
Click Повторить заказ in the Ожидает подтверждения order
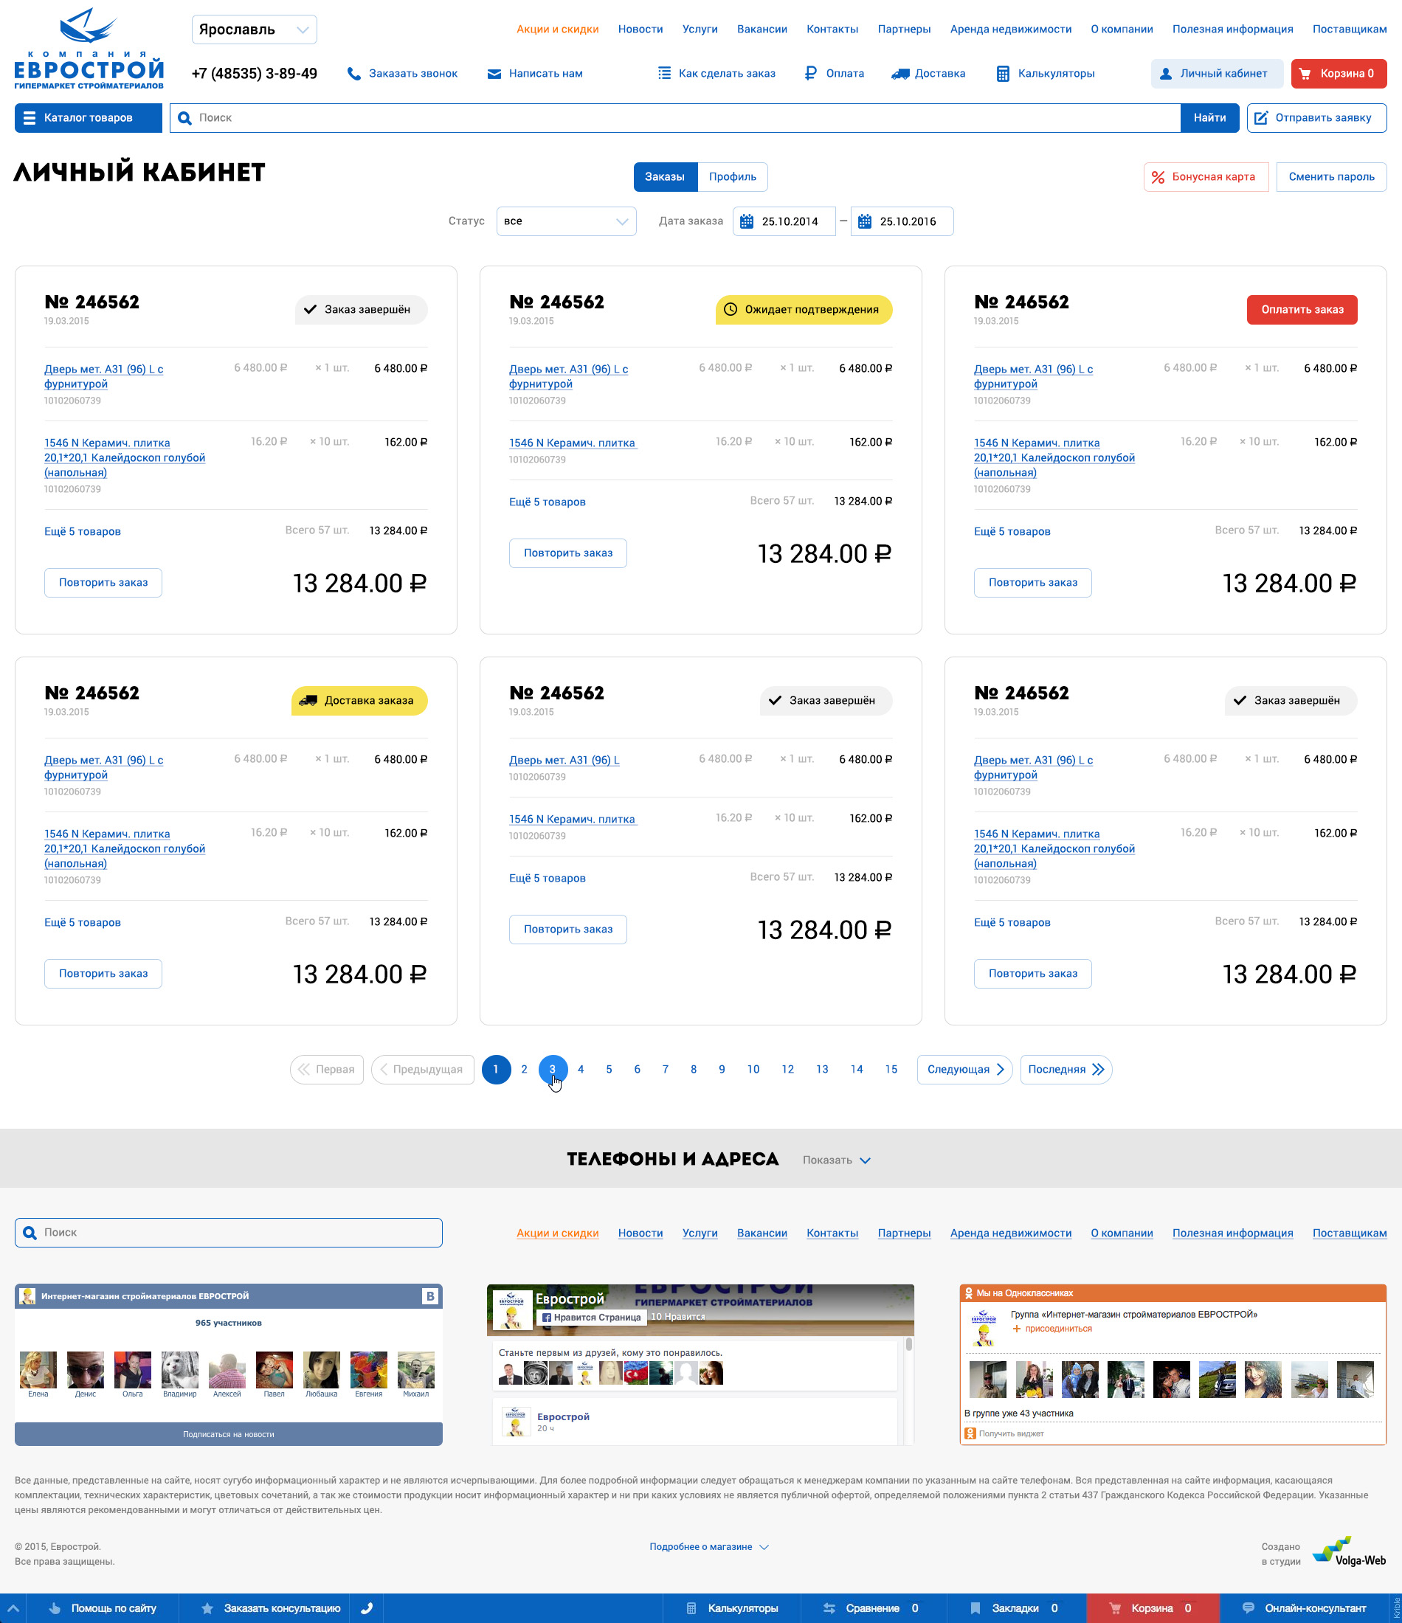tap(568, 553)
